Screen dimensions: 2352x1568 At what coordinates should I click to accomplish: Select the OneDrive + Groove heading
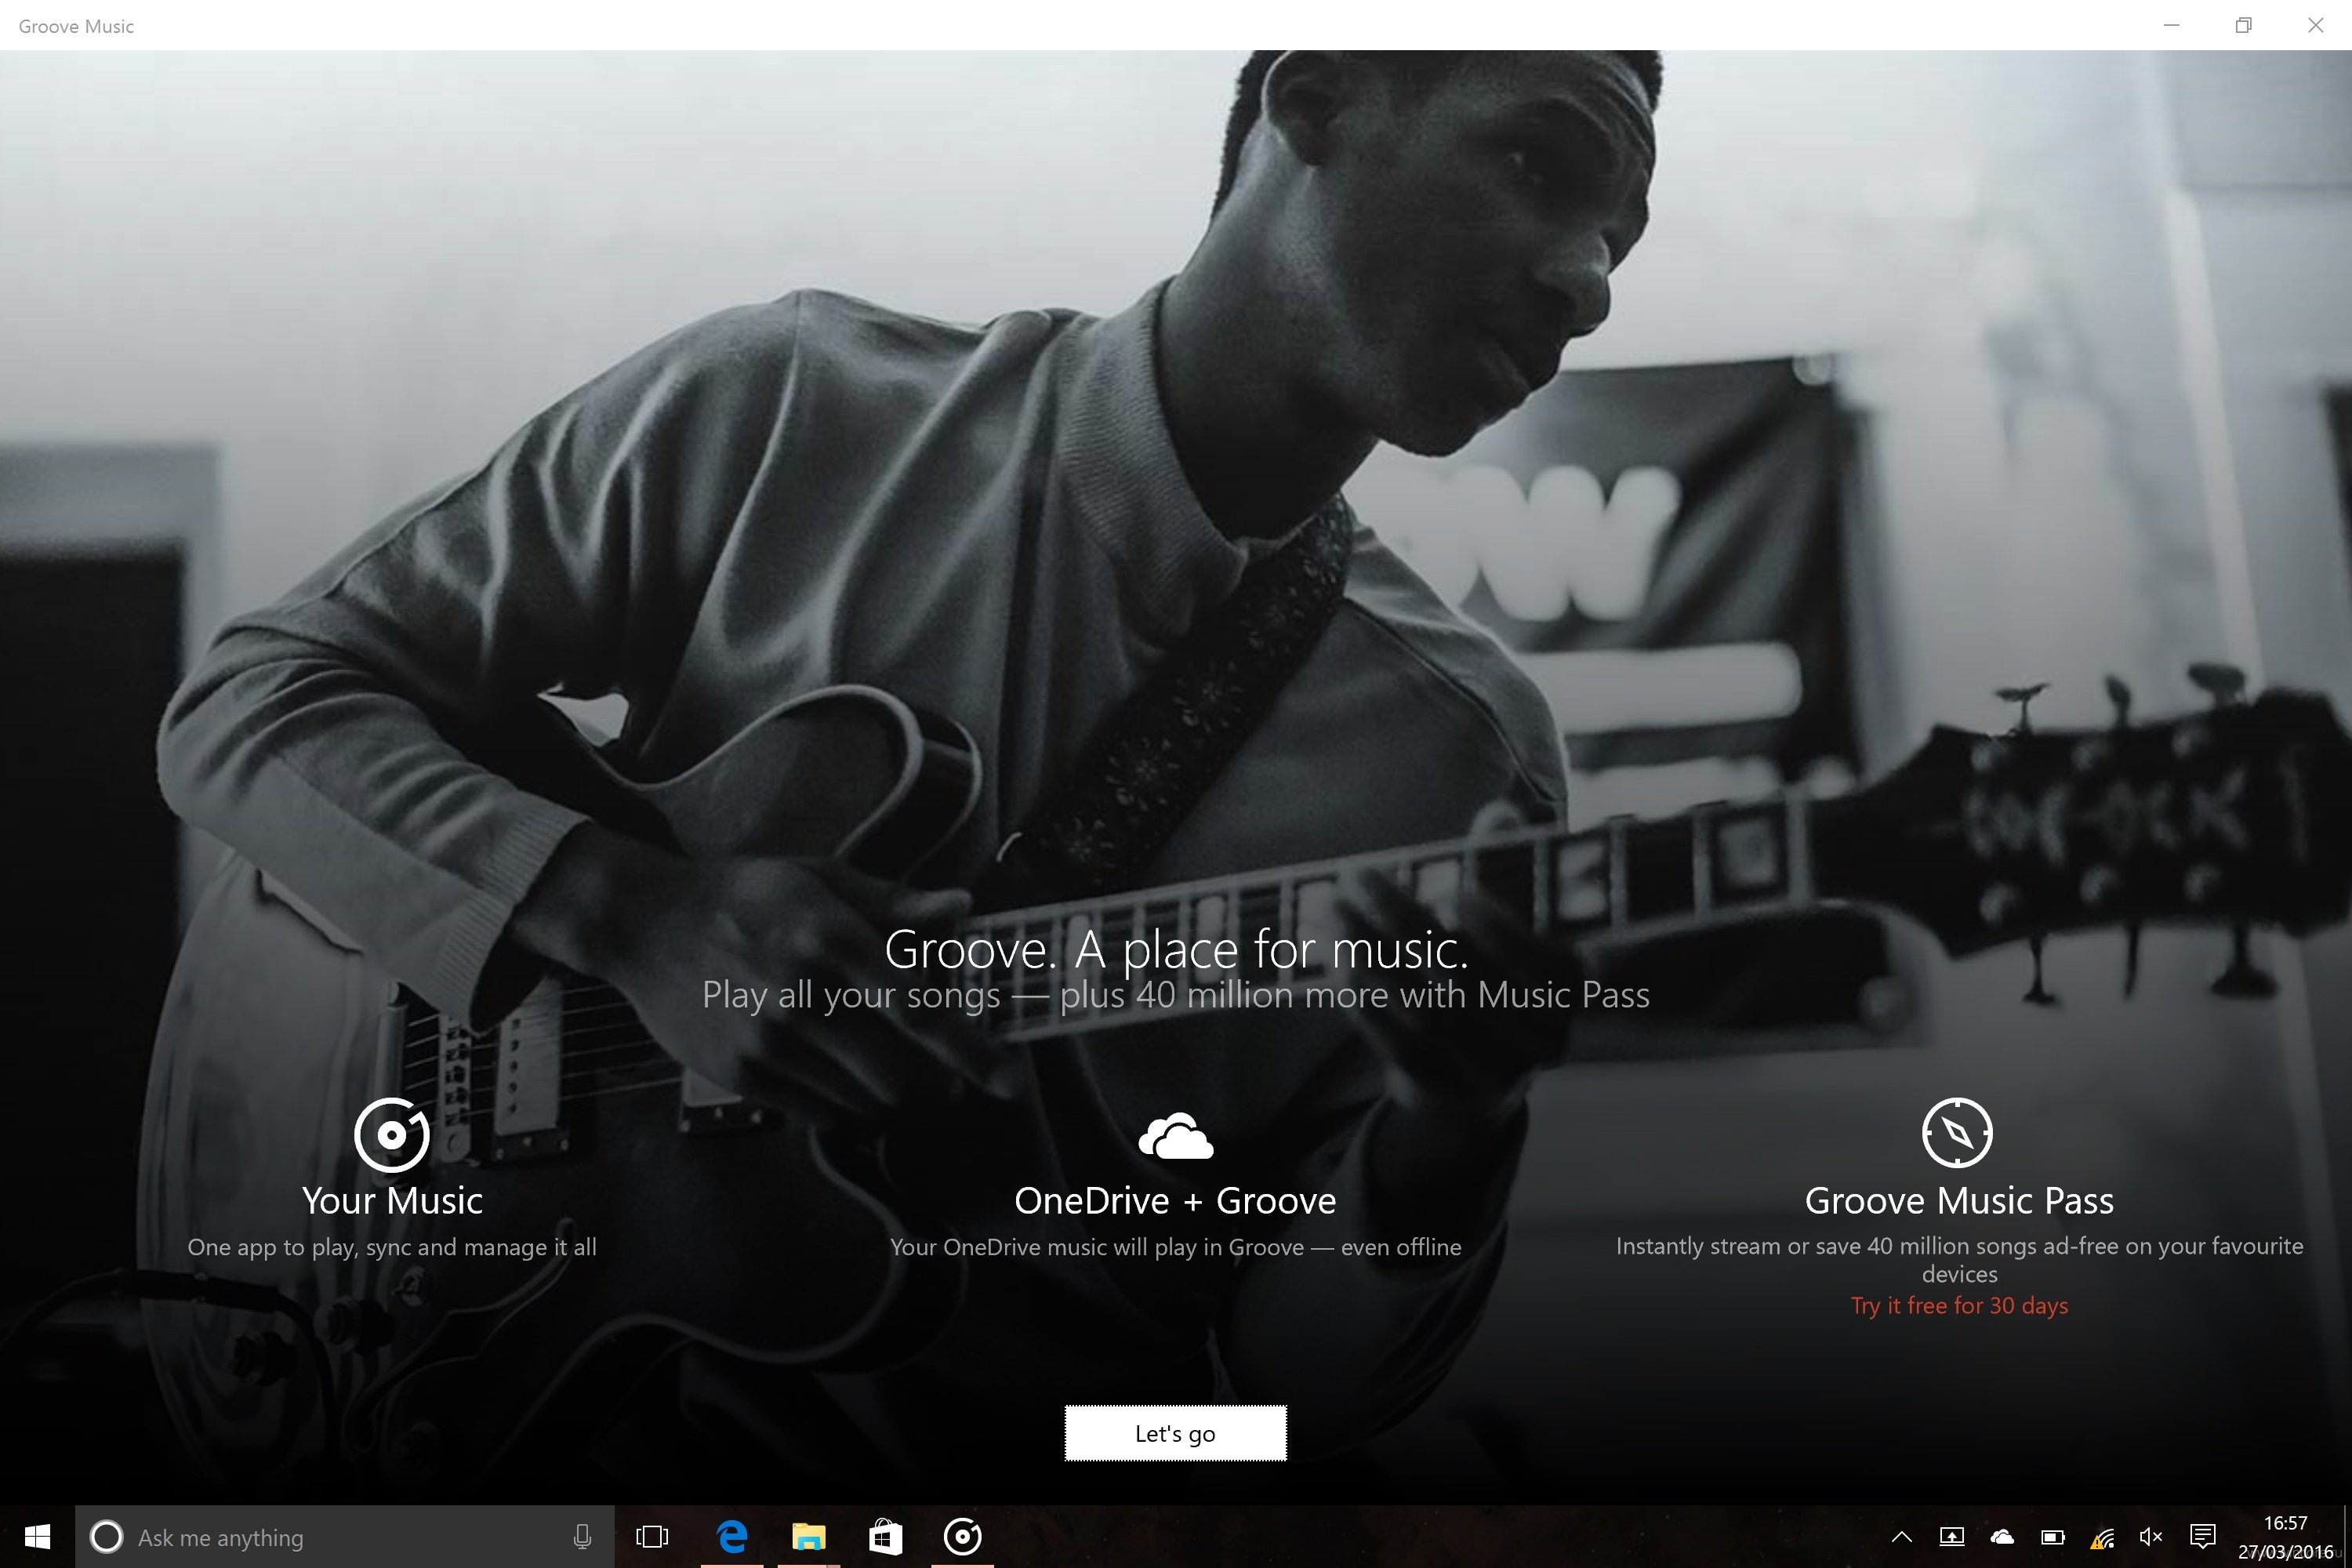point(1175,1200)
